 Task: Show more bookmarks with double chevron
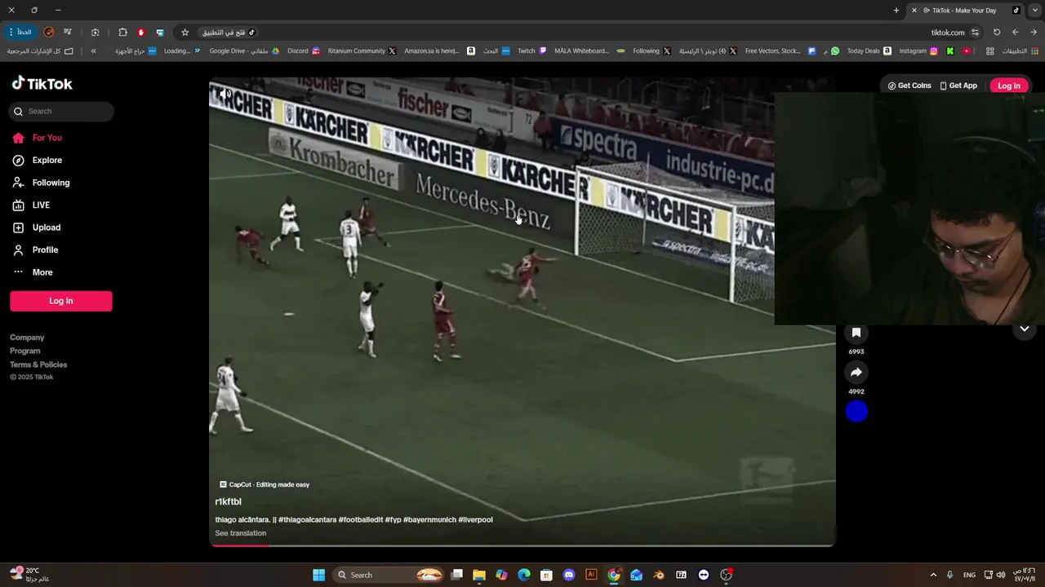point(93,51)
